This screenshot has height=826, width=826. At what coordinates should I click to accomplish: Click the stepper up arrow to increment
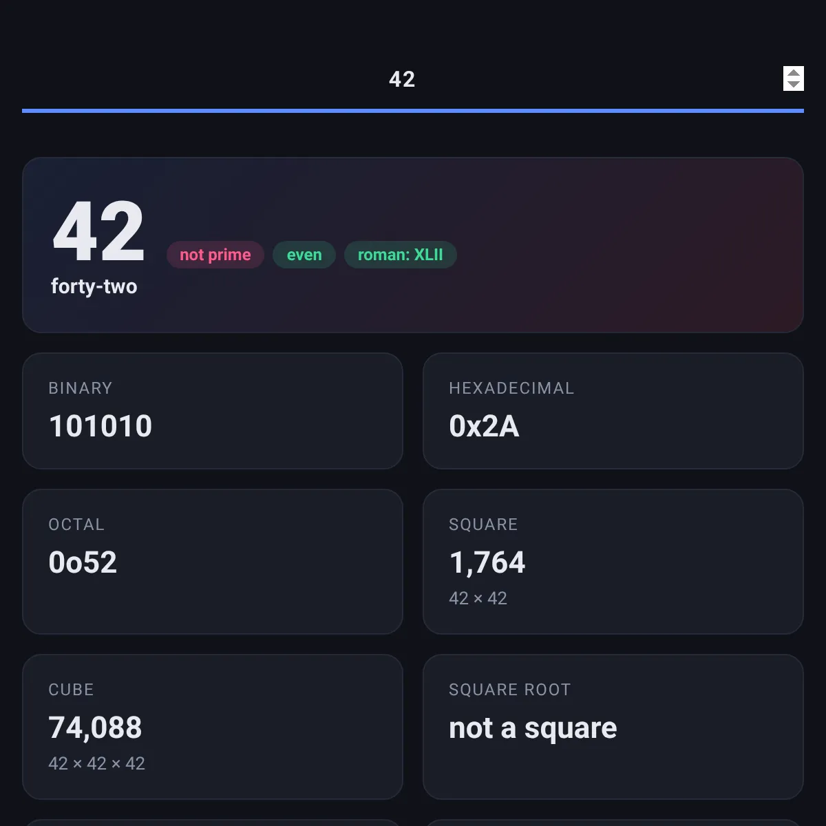794,73
